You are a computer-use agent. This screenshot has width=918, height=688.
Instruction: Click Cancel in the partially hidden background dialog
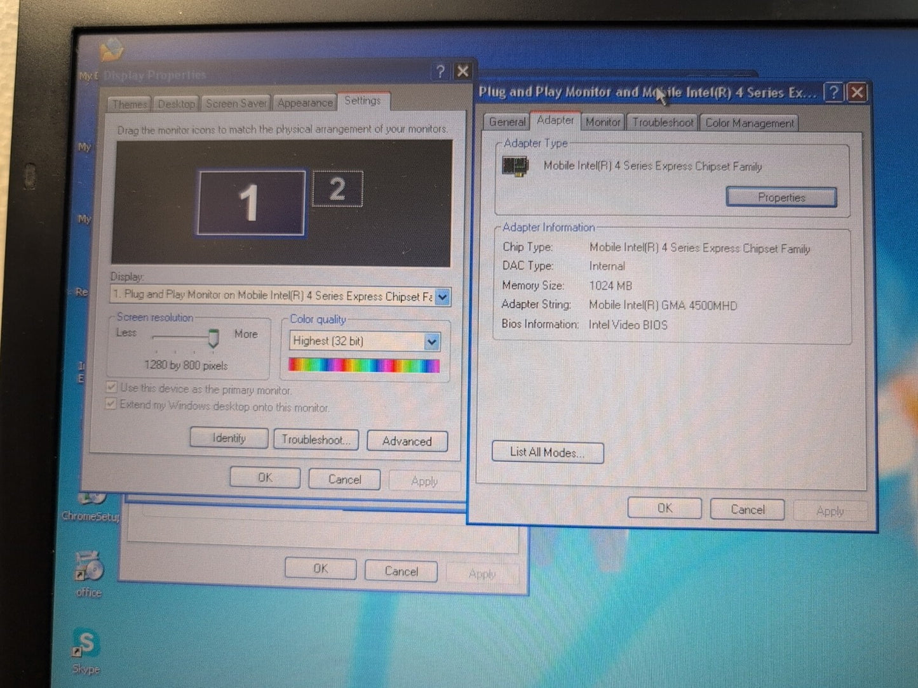pos(401,571)
